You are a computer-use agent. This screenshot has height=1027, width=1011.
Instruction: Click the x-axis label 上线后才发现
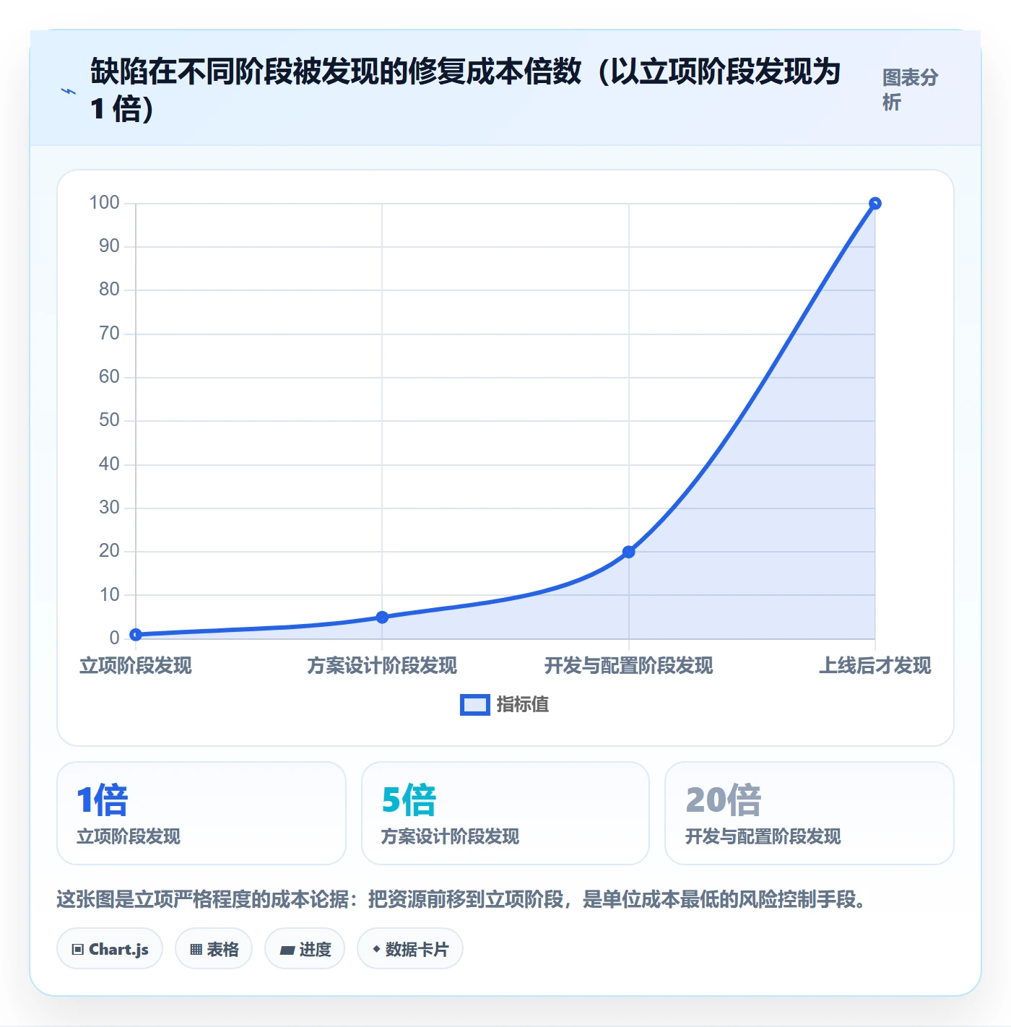(x=875, y=665)
